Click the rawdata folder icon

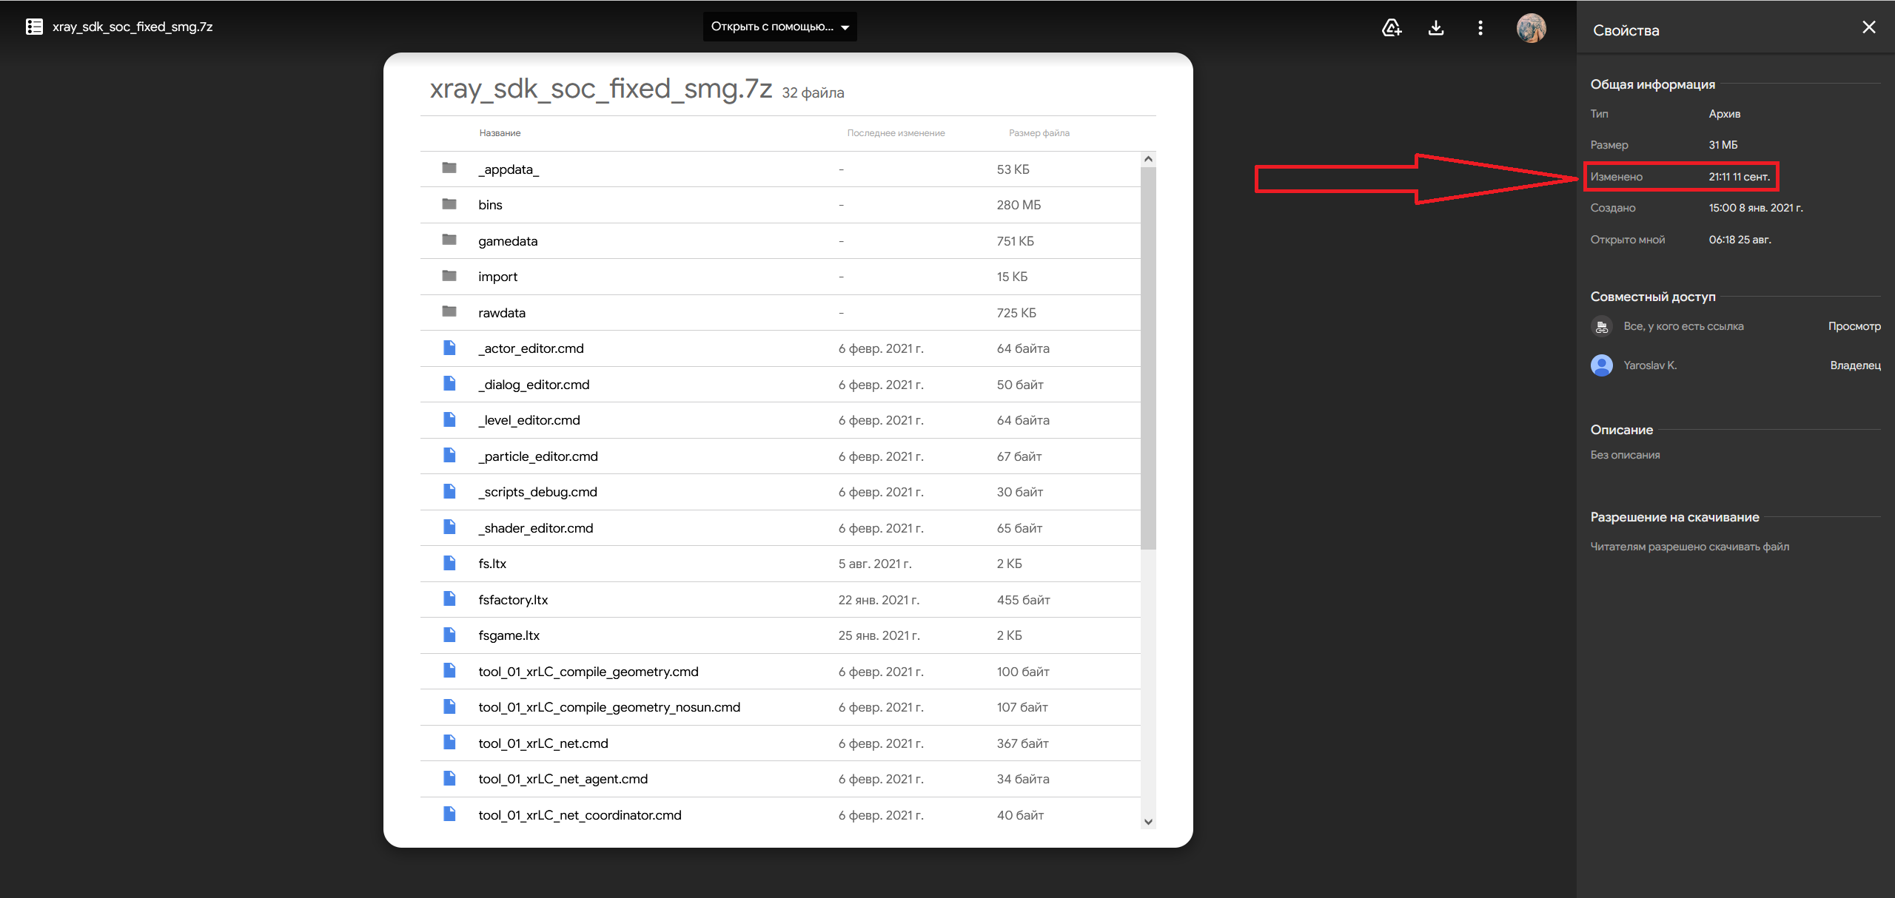tap(449, 311)
